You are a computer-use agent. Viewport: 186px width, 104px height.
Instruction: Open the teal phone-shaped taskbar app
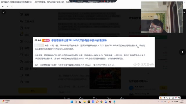(114, 102)
